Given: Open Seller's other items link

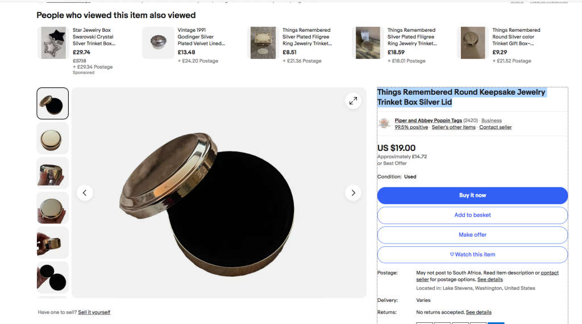Looking at the screenshot, I should point(454,127).
